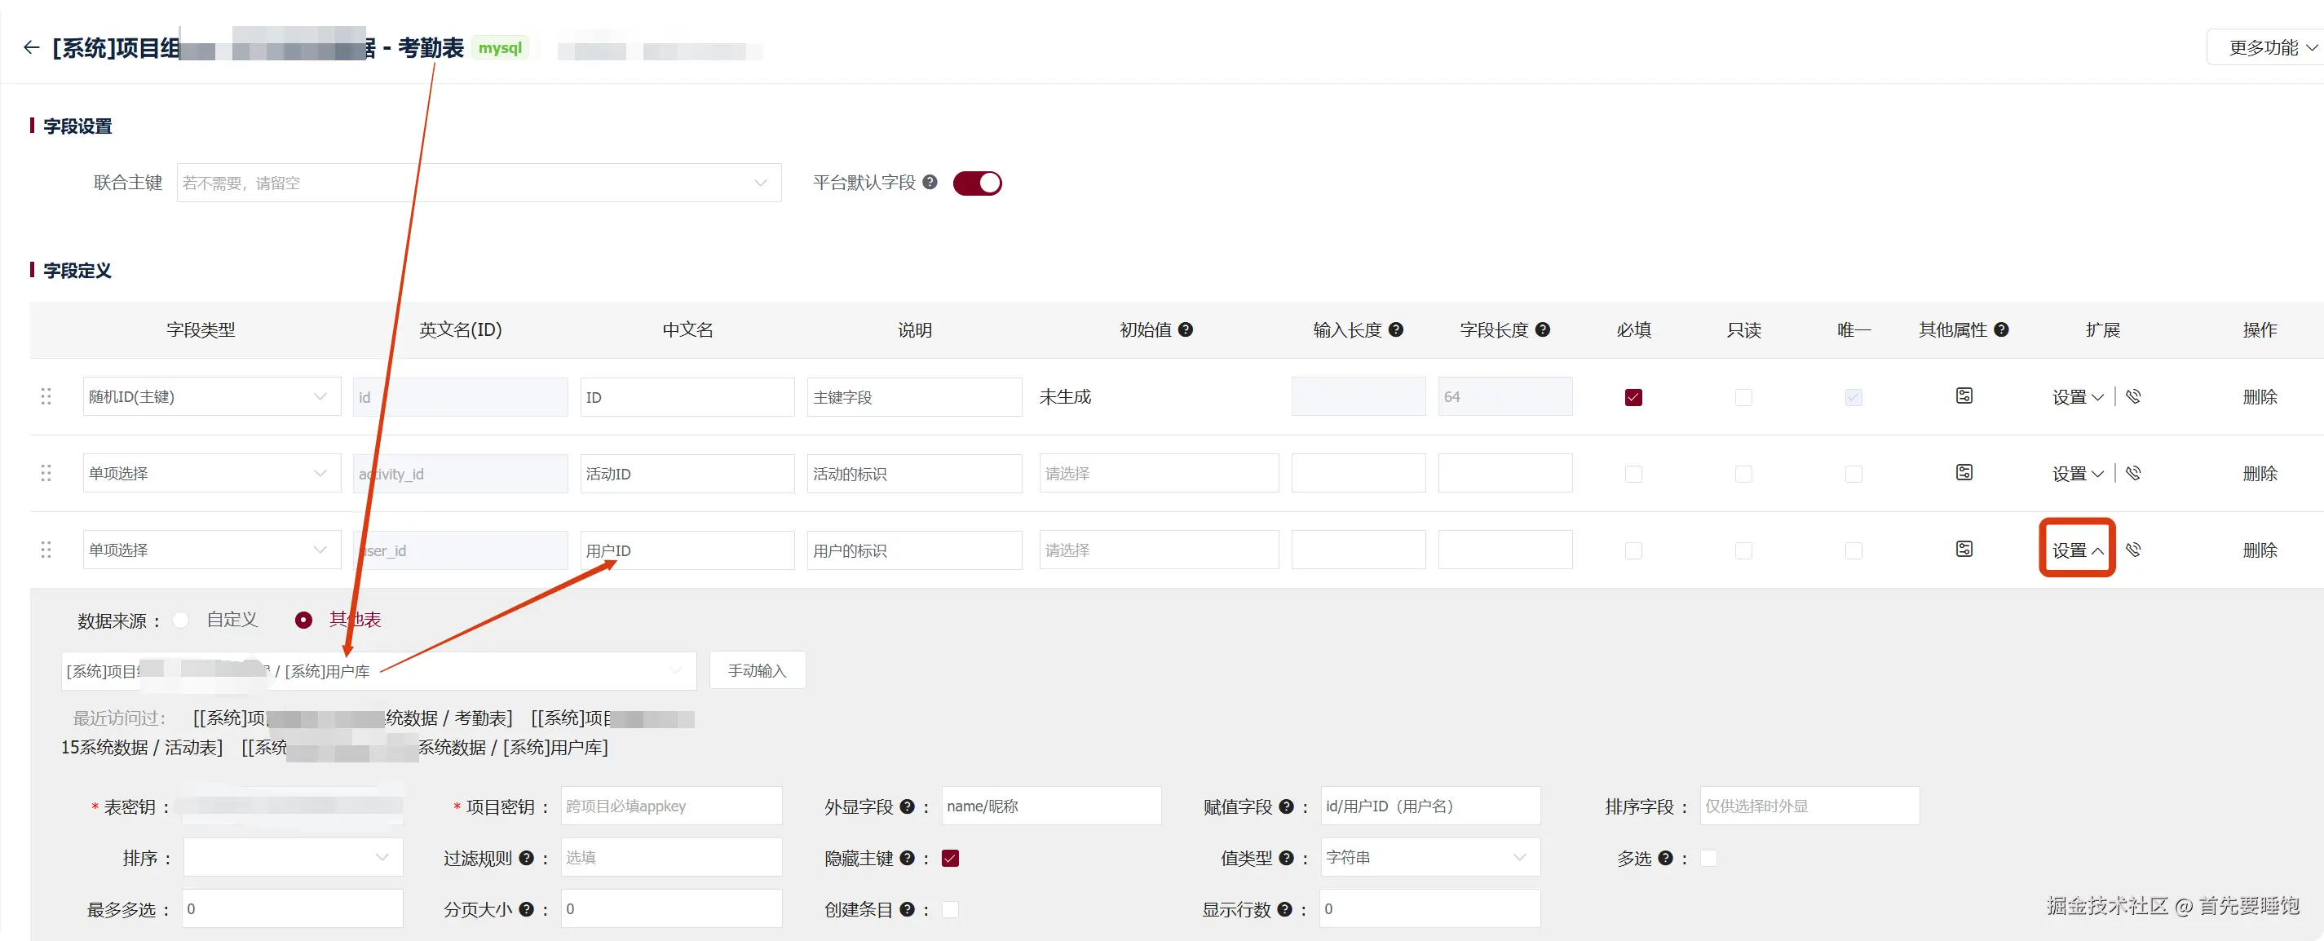Click the 外显字段 input field

(1050, 806)
